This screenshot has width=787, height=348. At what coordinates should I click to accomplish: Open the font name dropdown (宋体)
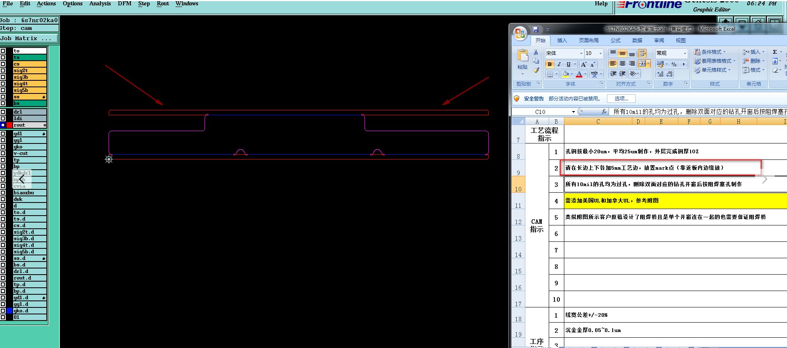(581, 53)
